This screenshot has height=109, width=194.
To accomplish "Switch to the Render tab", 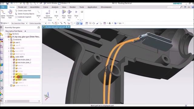I will (73, 7).
